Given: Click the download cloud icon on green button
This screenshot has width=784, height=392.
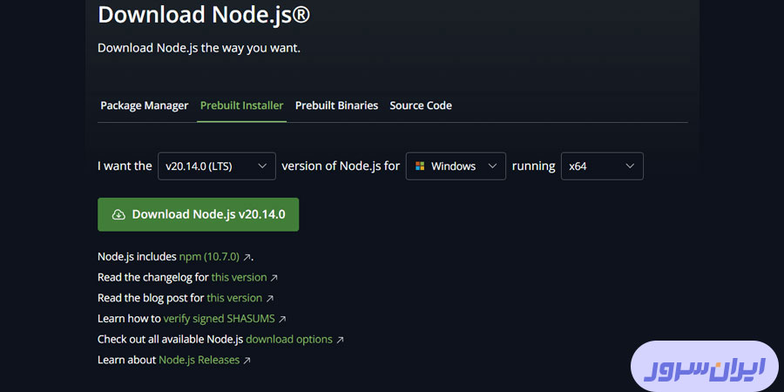Looking at the screenshot, I should (x=118, y=214).
